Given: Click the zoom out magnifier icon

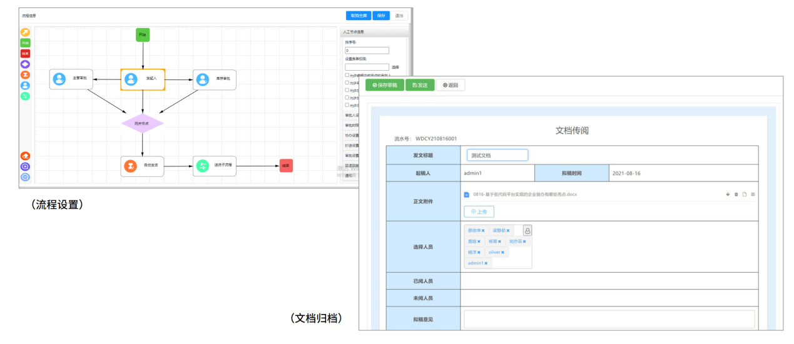Looking at the screenshot, I should pos(25,177).
